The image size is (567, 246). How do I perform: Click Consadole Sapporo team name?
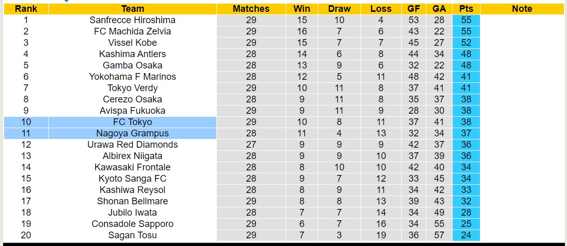(132, 224)
